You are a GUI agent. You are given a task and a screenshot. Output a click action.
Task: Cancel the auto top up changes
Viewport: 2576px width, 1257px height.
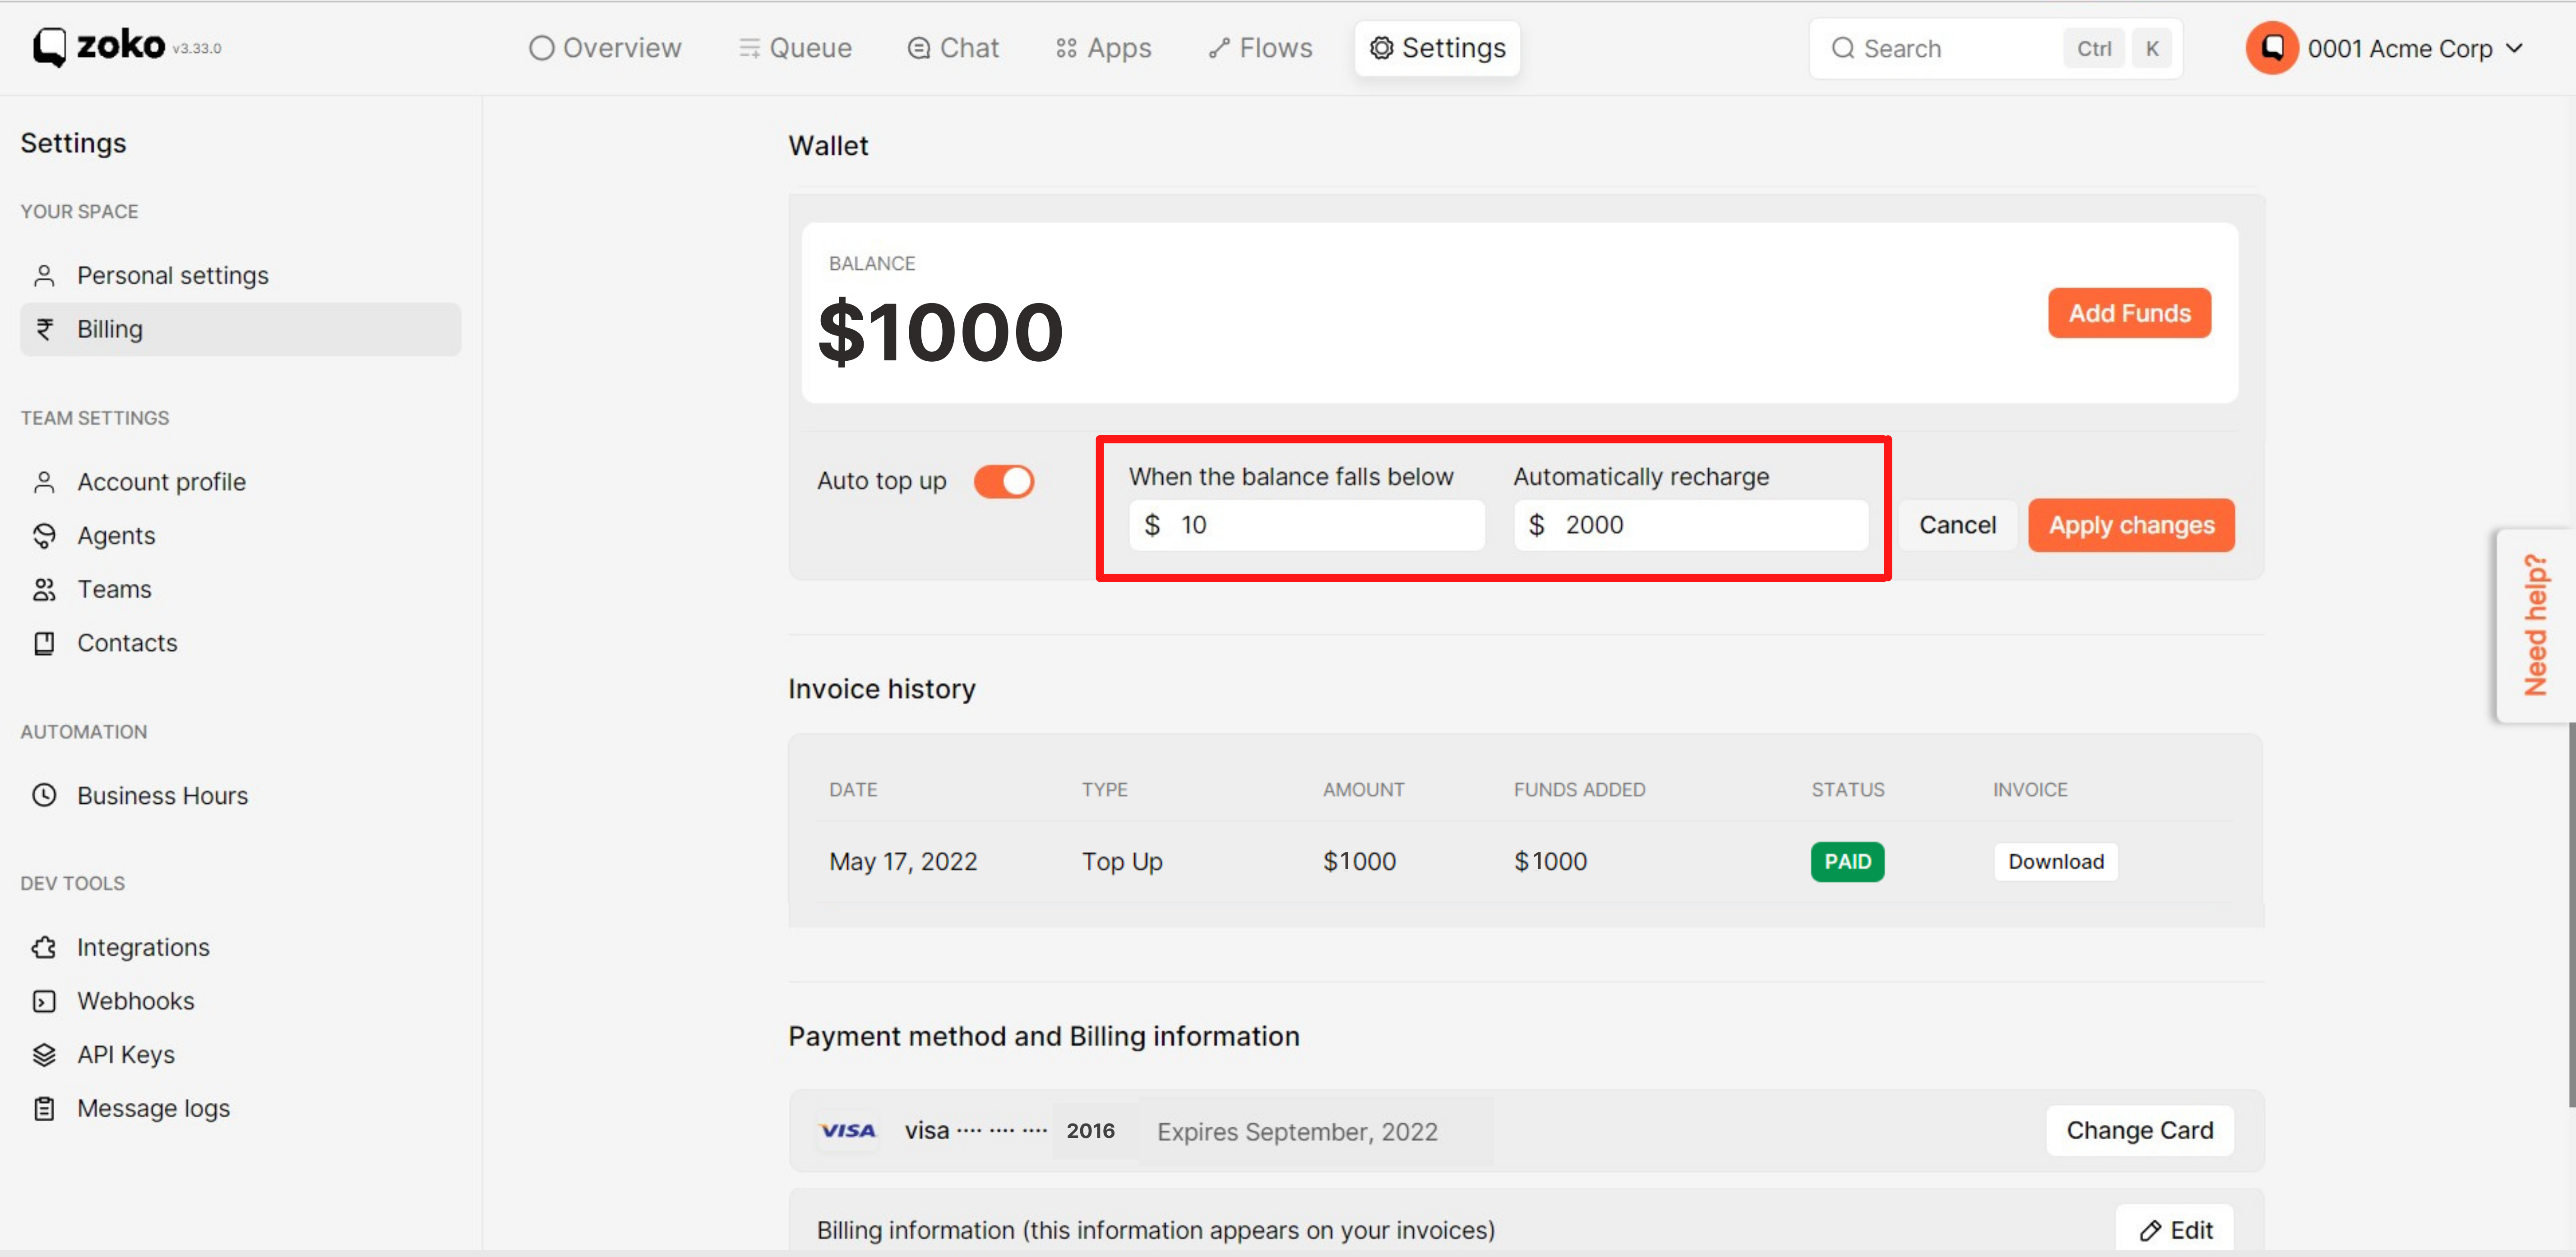coord(1957,525)
